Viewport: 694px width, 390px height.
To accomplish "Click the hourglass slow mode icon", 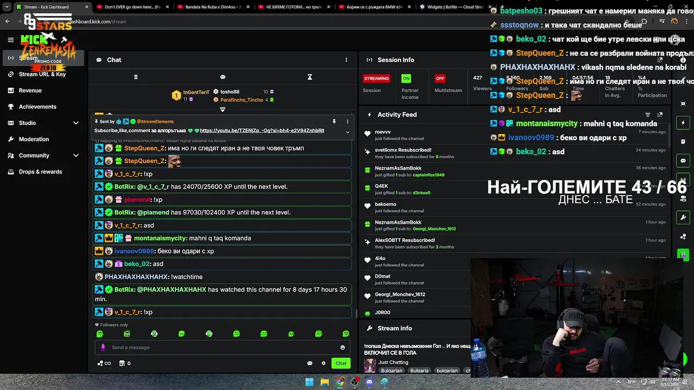I will pyautogui.click(x=310, y=77).
